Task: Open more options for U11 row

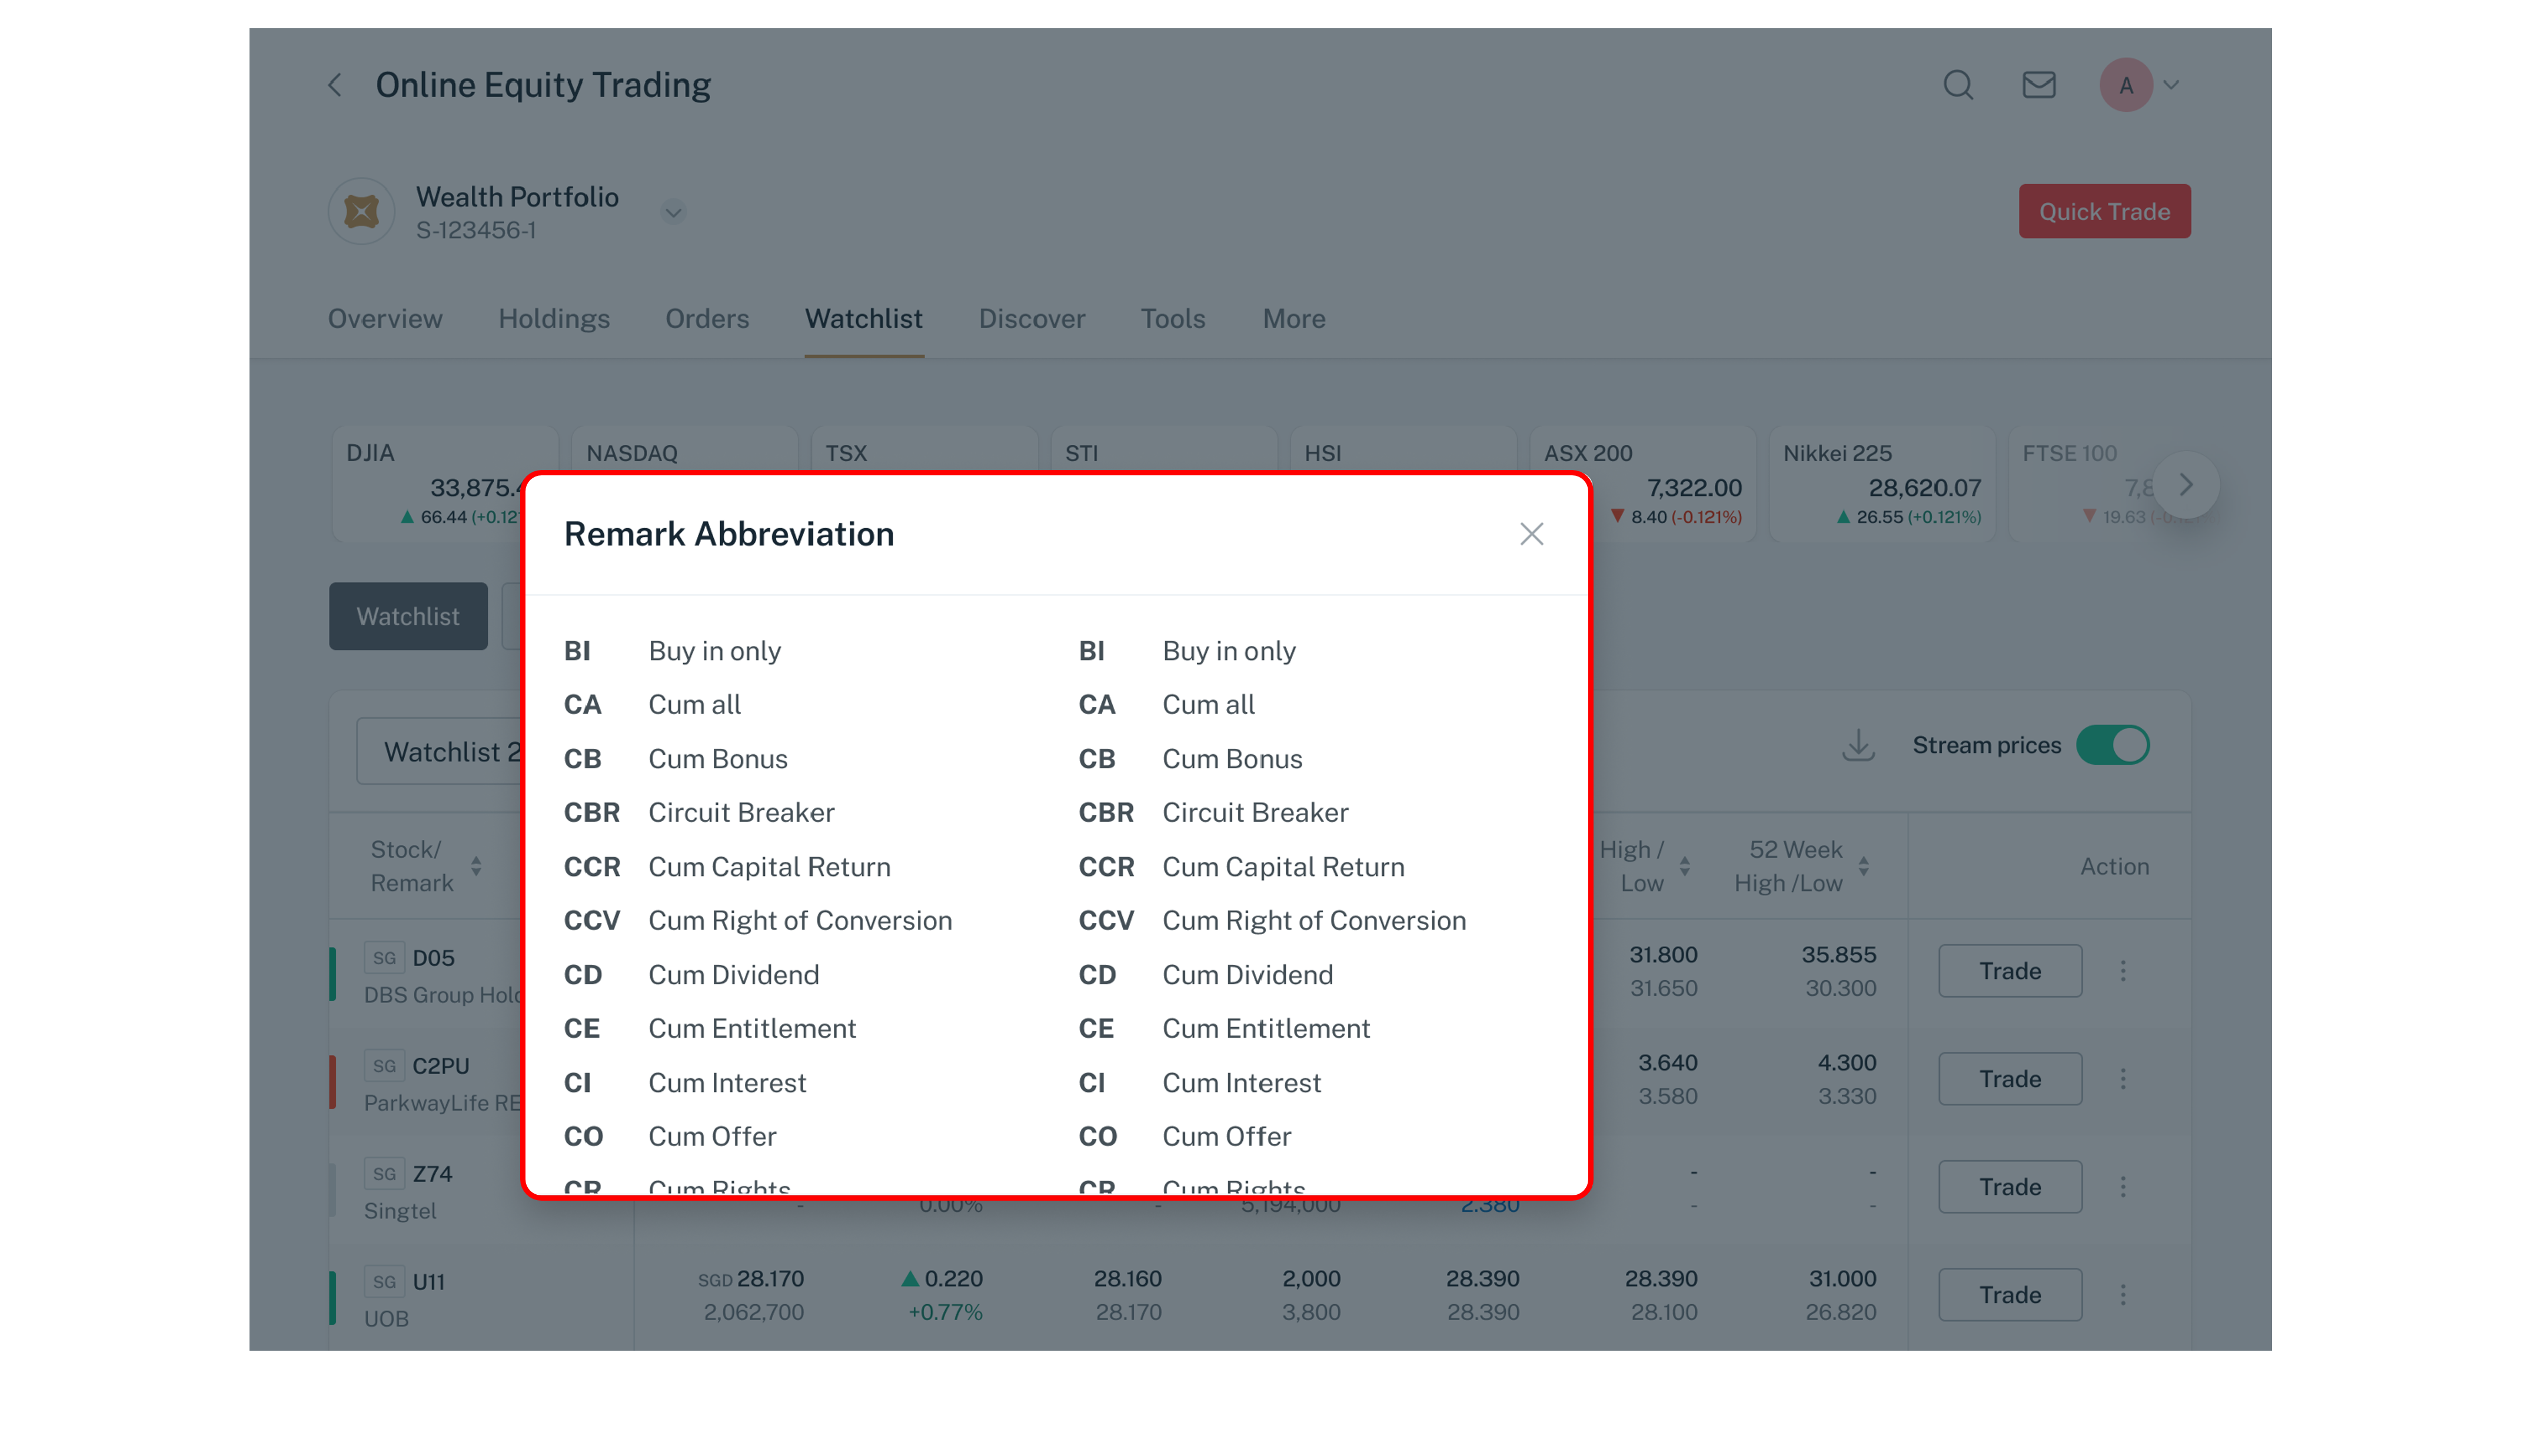Action: [2123, 1294]
